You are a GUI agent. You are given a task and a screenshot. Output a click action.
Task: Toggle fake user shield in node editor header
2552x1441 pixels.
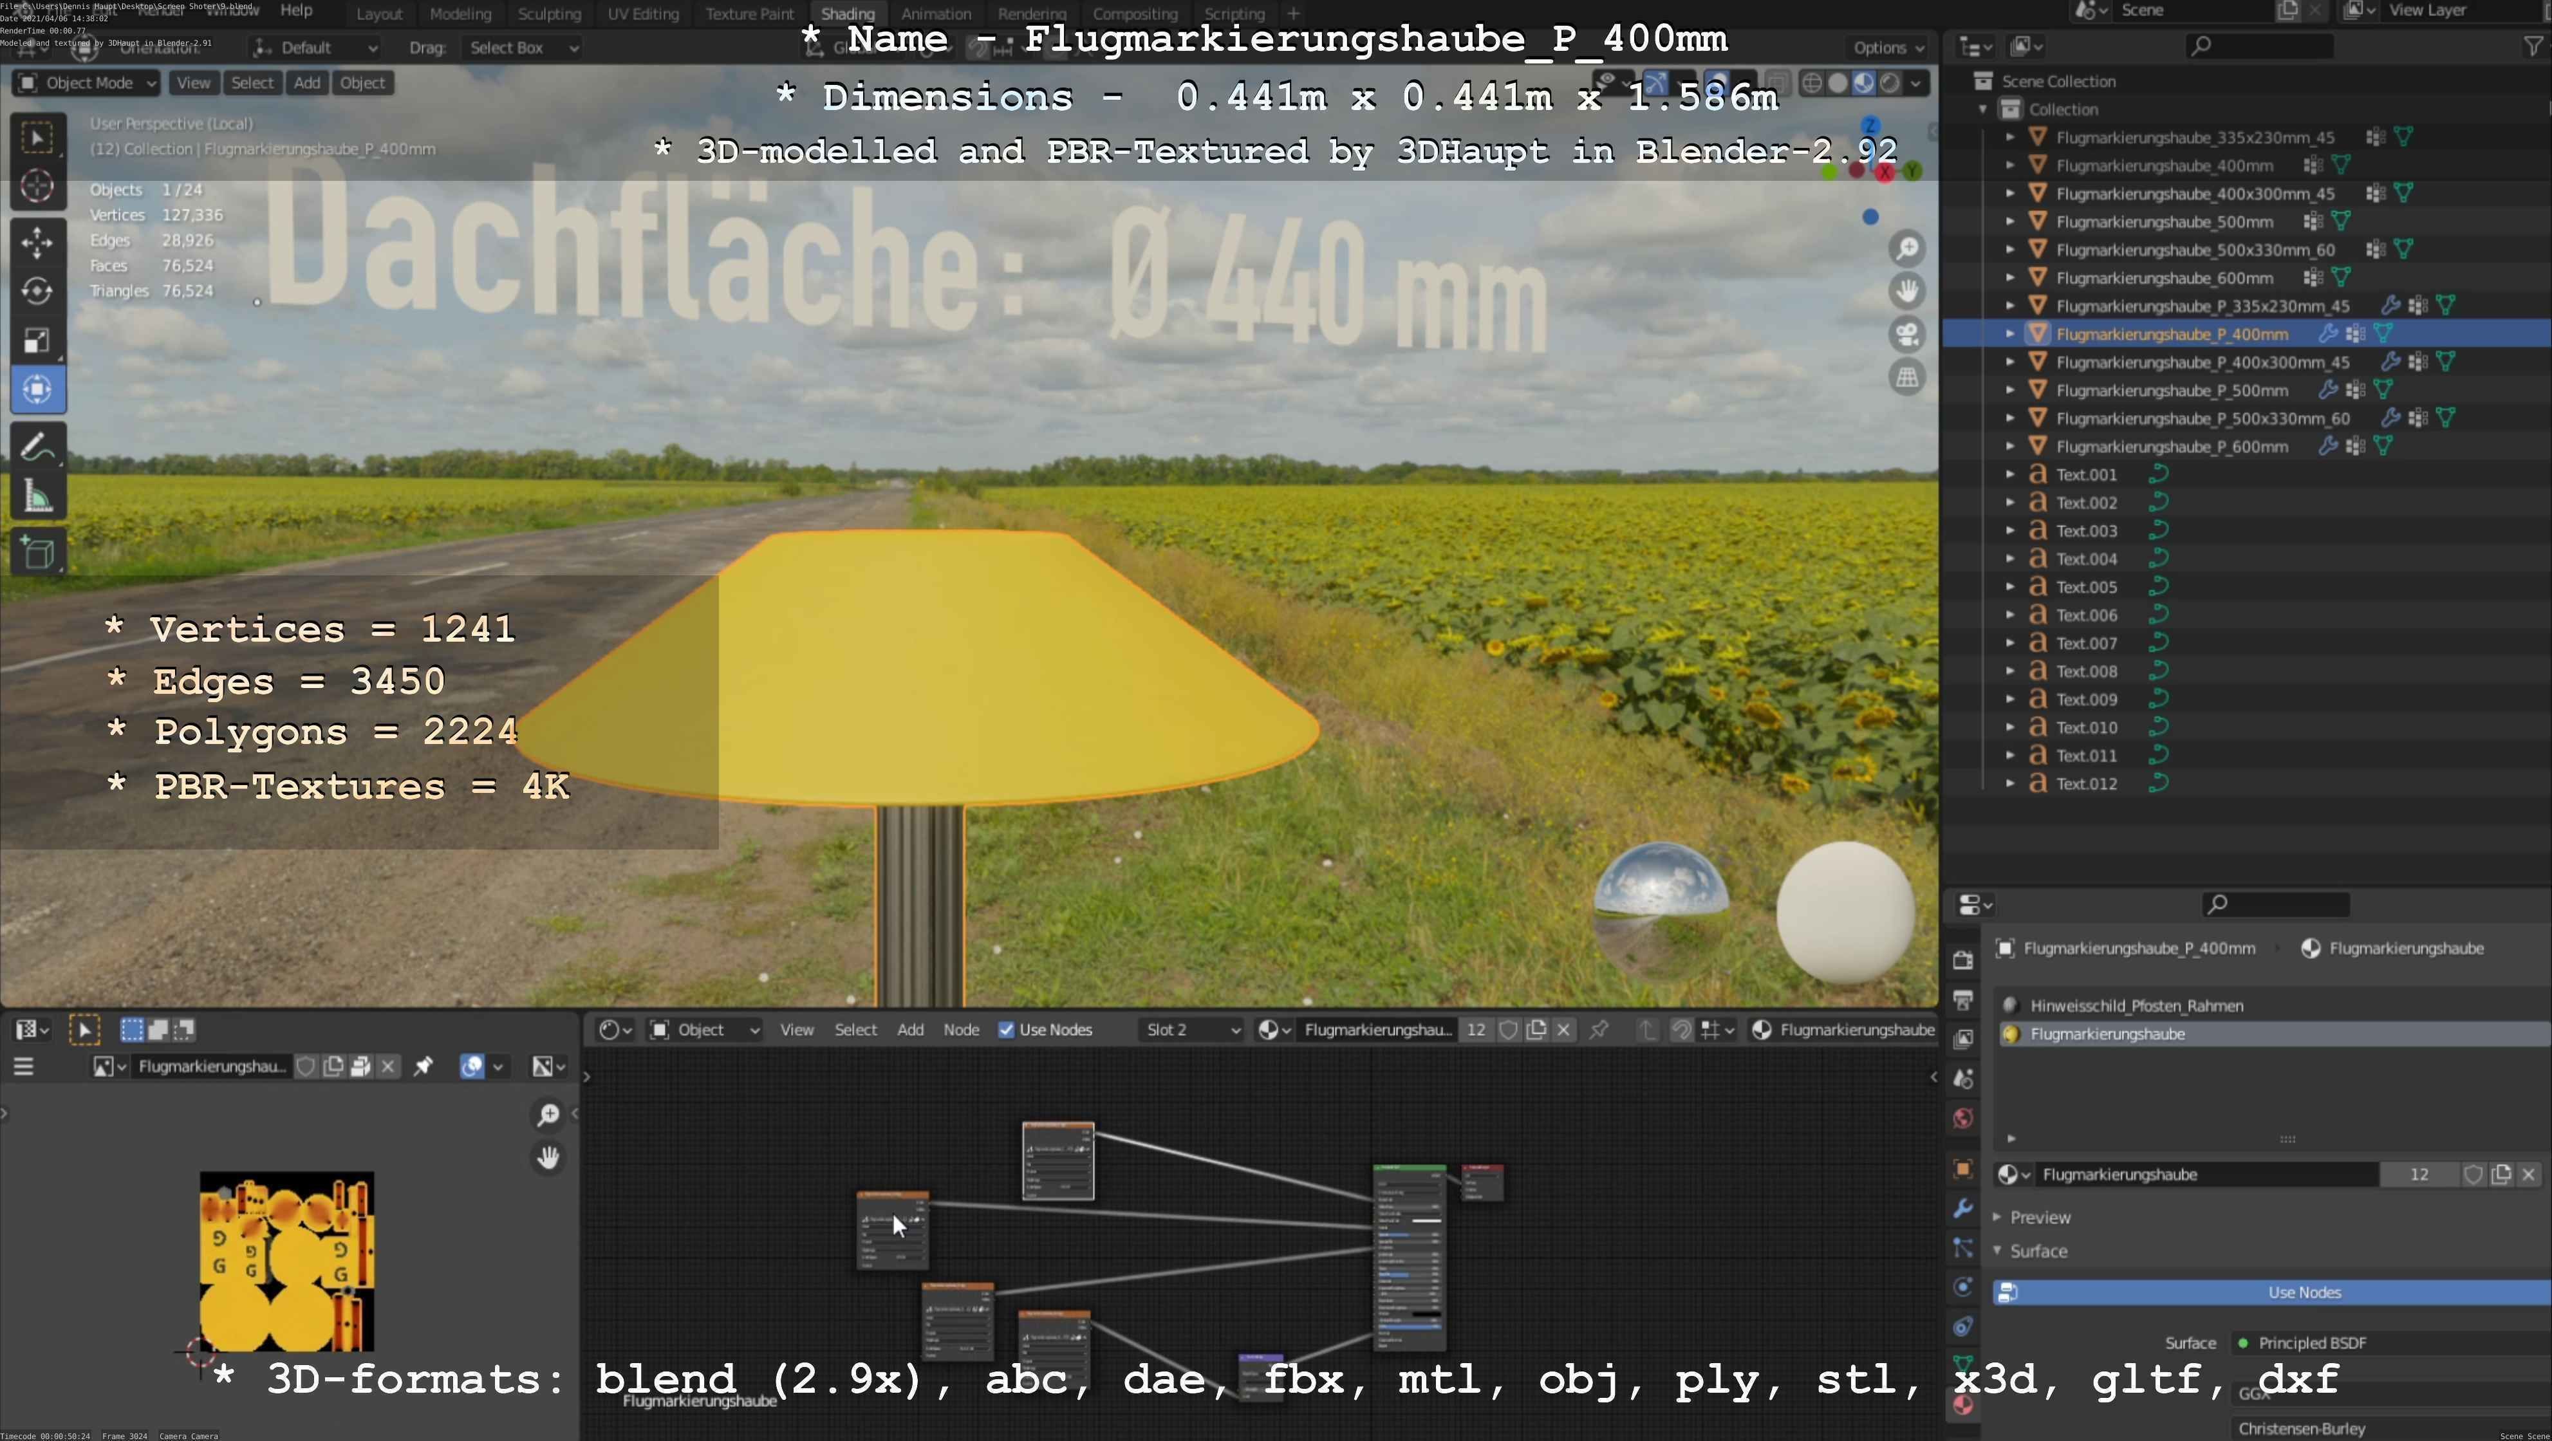(1508, 1030)
